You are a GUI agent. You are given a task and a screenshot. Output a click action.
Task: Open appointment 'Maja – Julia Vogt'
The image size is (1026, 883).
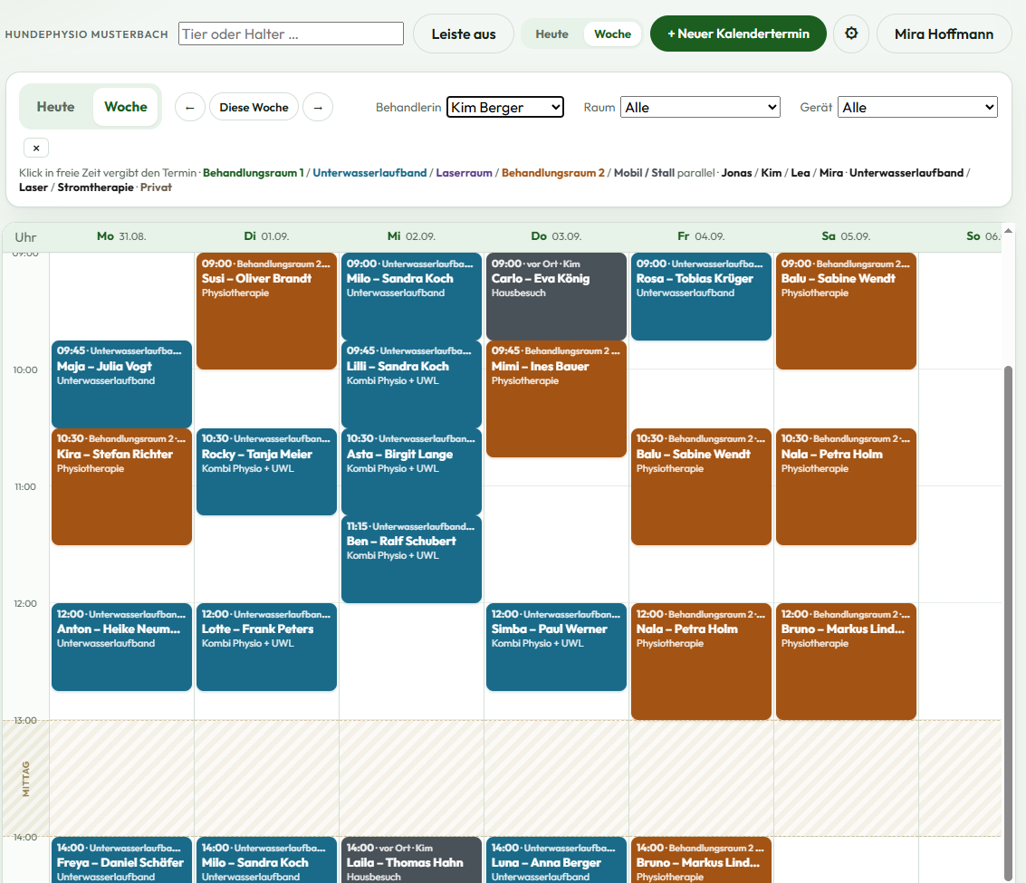pyautogui.click(x=121, y=384)
